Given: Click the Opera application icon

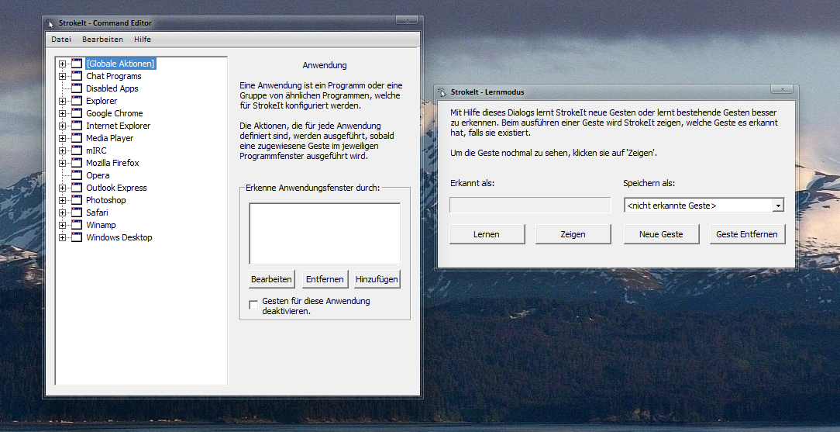Looking at the screenshot, I should click(x=77, y=175).
